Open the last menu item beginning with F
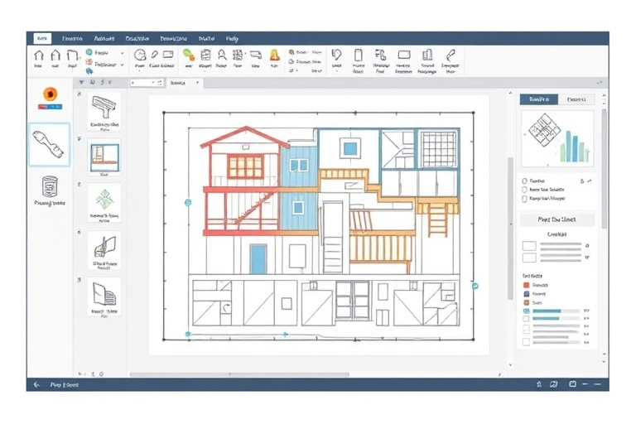 [x=232, y=39]
